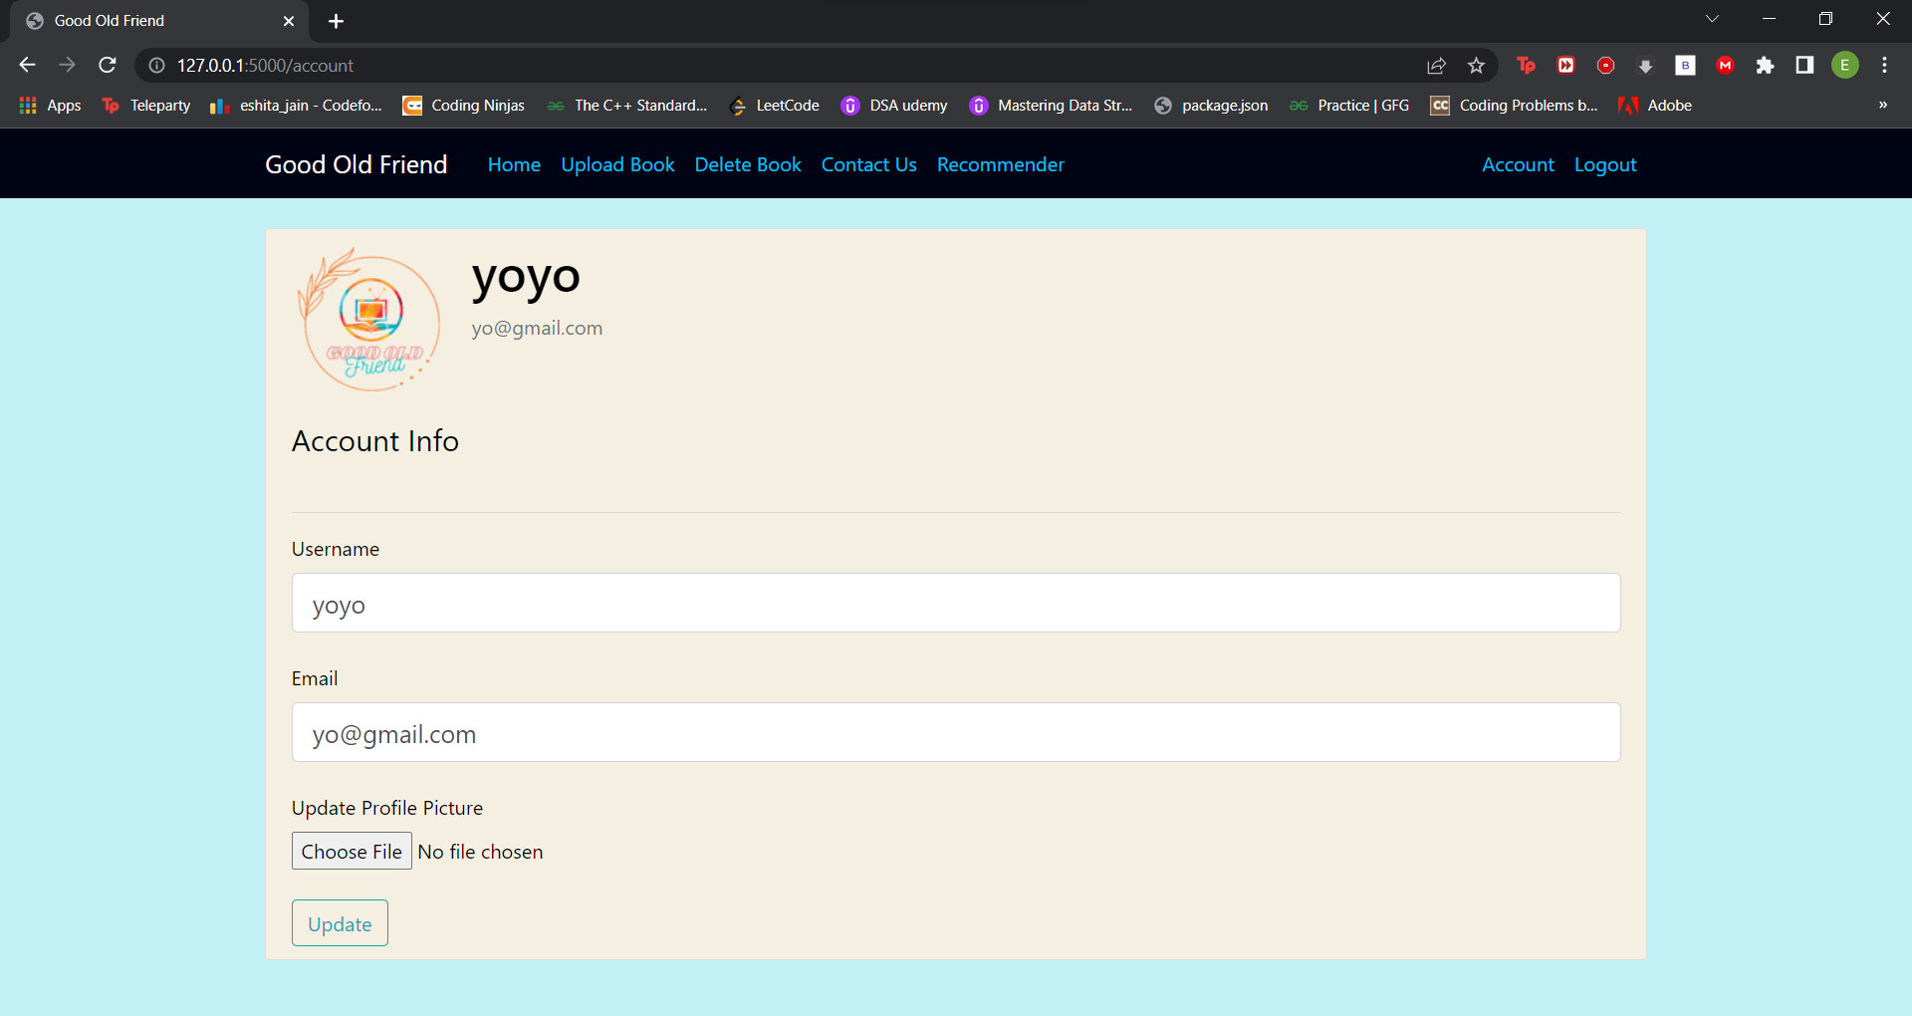Image resolution: width=1912 pixels, height=1016 pixels.
Task: Click the site info icon in the address bar
Action: tap(155, 66)
